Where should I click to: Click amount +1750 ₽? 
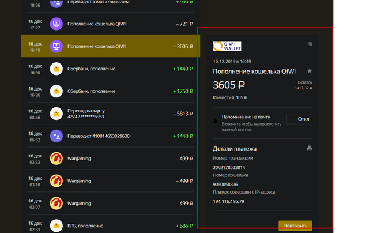pos(183,91)
